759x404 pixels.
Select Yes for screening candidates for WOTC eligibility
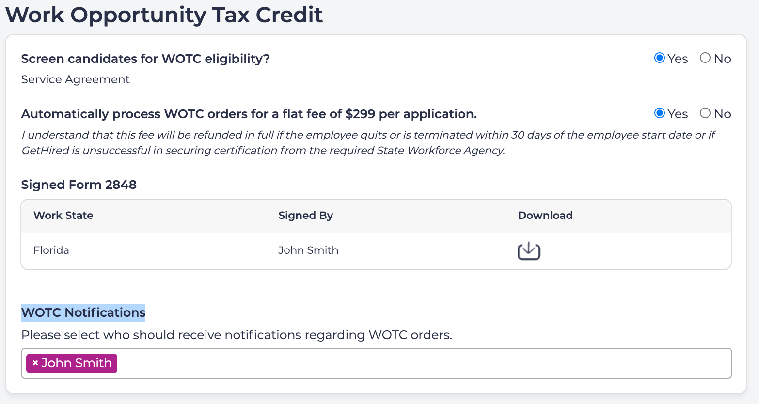coord(659,58)
